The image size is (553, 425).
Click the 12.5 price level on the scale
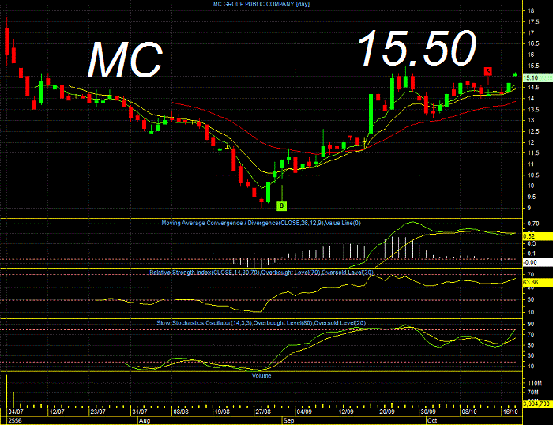coord(533,132)
